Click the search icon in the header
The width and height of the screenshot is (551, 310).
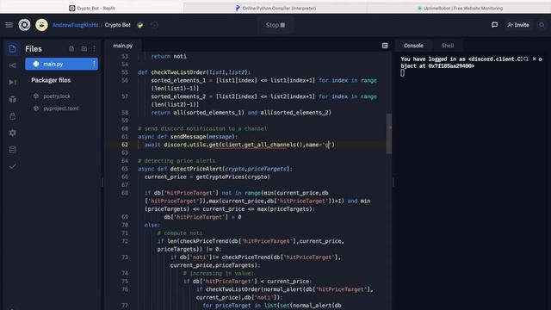point(542,25)
